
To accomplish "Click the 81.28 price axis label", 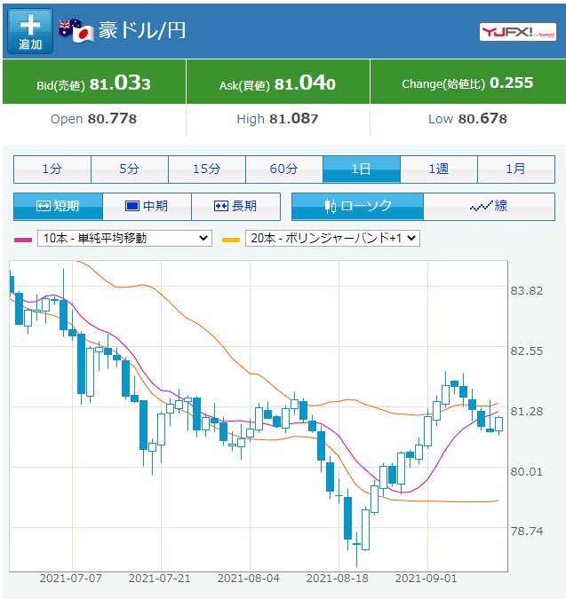I will pyautogui.click(x=527, y=412).
